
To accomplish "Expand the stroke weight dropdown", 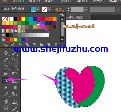I will click(x=86, y=9).
